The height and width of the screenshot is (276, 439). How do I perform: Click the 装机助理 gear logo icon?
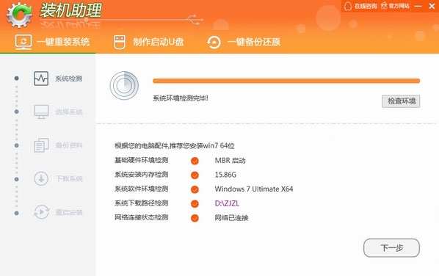pyautogui.click(x=19, y=15)
